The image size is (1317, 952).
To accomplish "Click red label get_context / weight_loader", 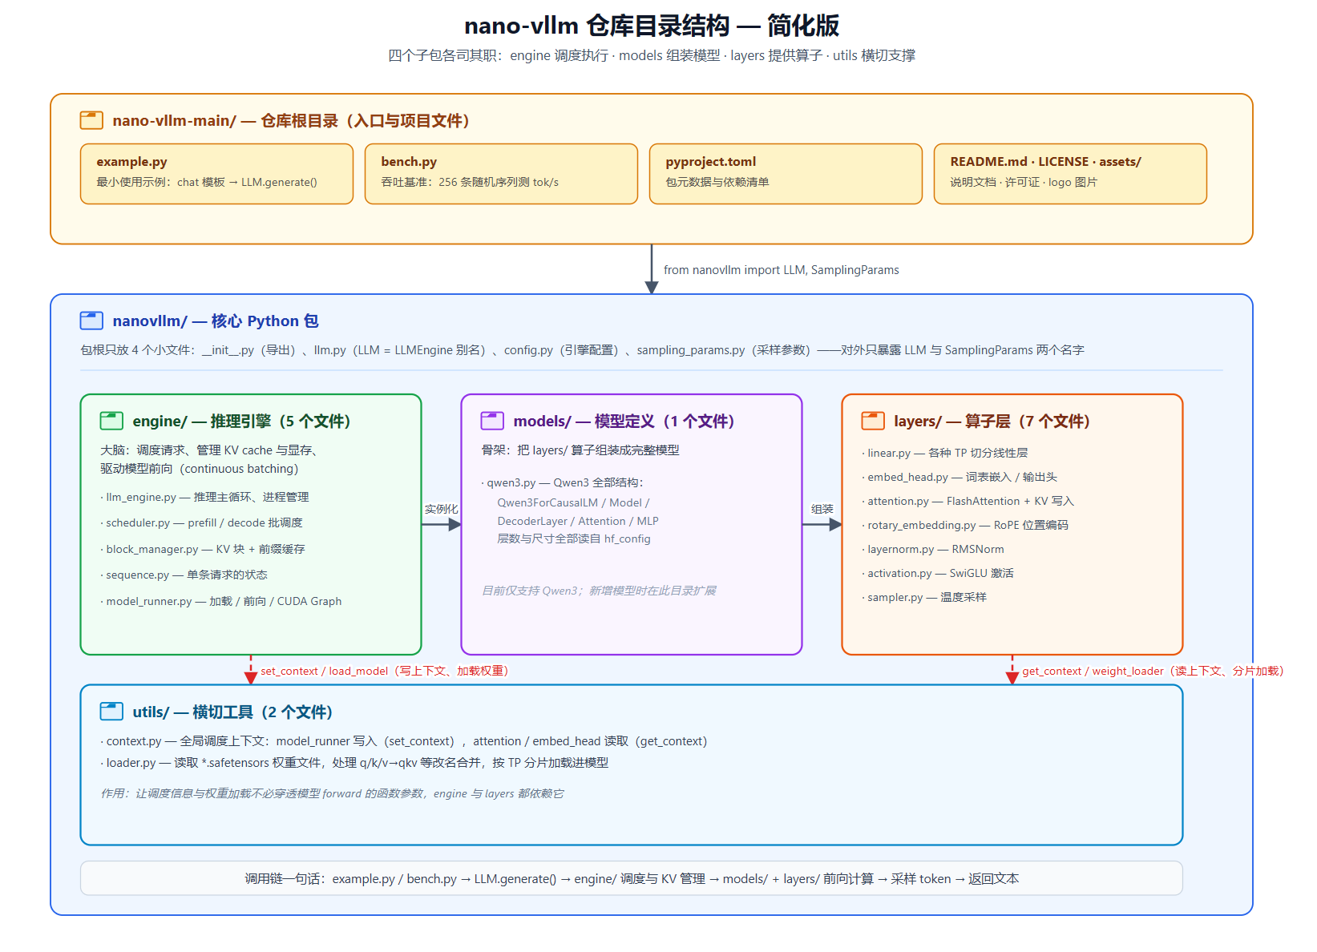I will 1153,671.
